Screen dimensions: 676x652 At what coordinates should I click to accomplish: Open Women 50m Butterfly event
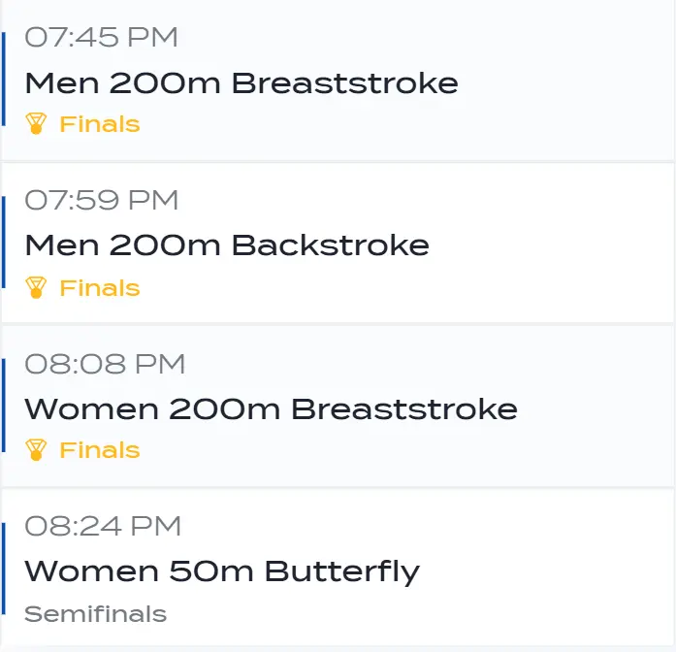click(221, 570)
